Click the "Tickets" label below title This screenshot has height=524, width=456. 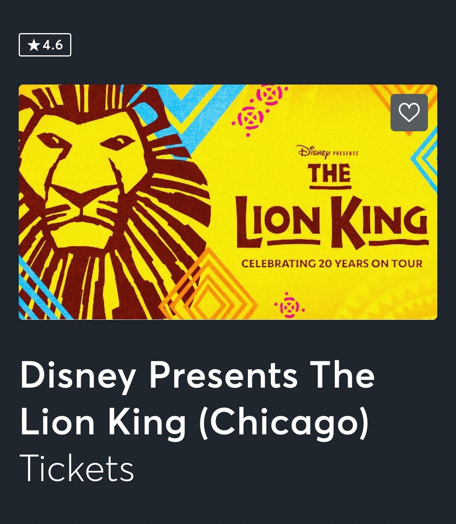point(77,468)
